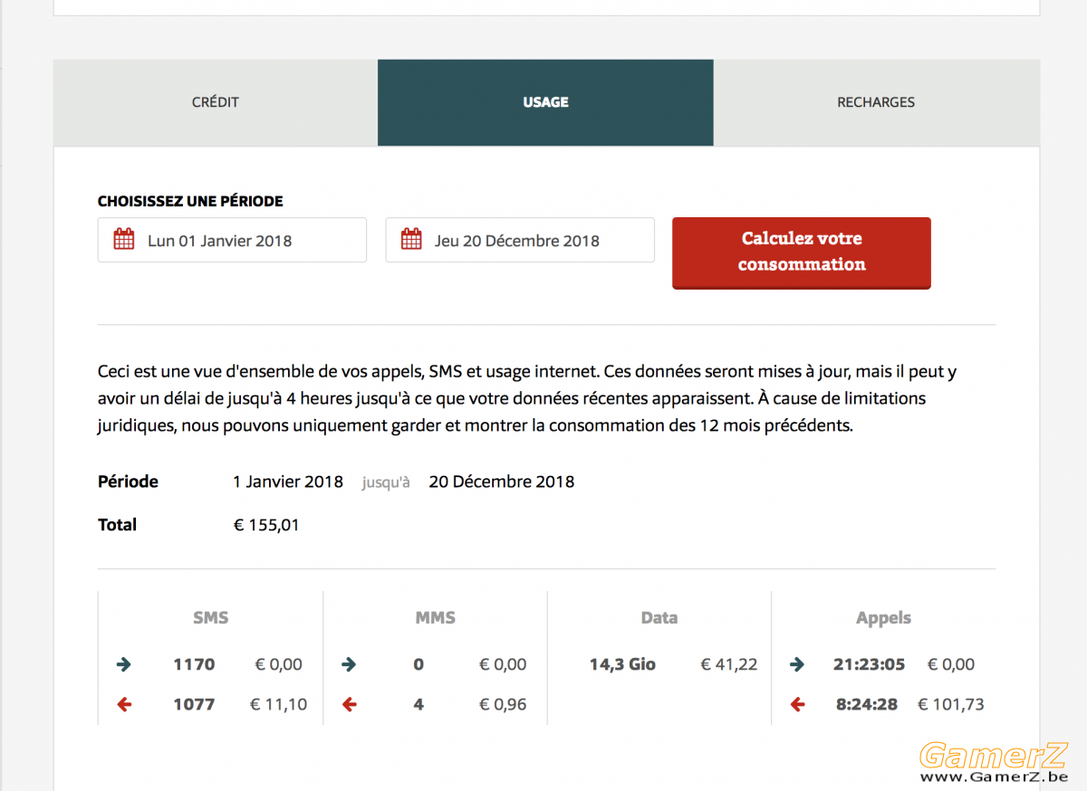Click the call duration 8:24:28
The image size is (1087, 791).
867,704
